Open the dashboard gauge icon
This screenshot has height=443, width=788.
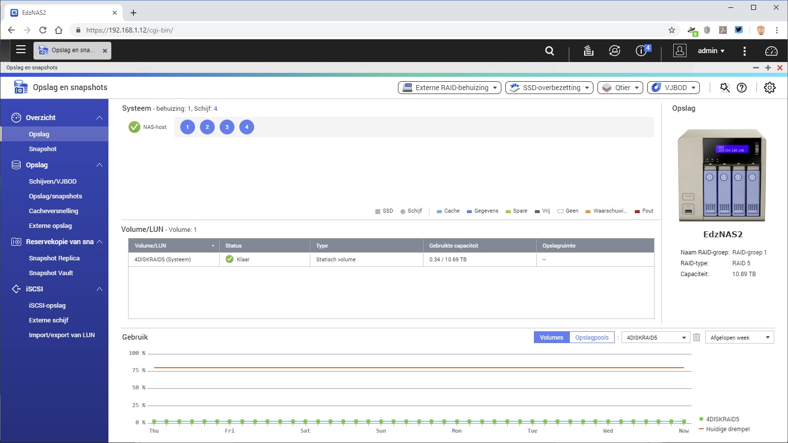click(x=771, y=51)
